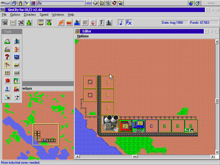Viewport: 220px width, 165px height.
Task: Open the Graphs window icon
Action: click(x=13, y=23)
